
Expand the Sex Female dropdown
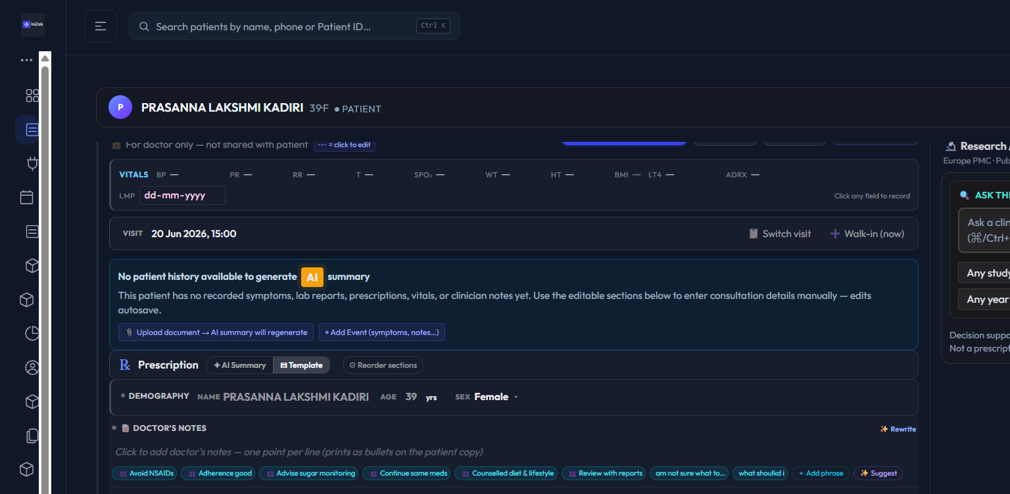click(496, 397)
